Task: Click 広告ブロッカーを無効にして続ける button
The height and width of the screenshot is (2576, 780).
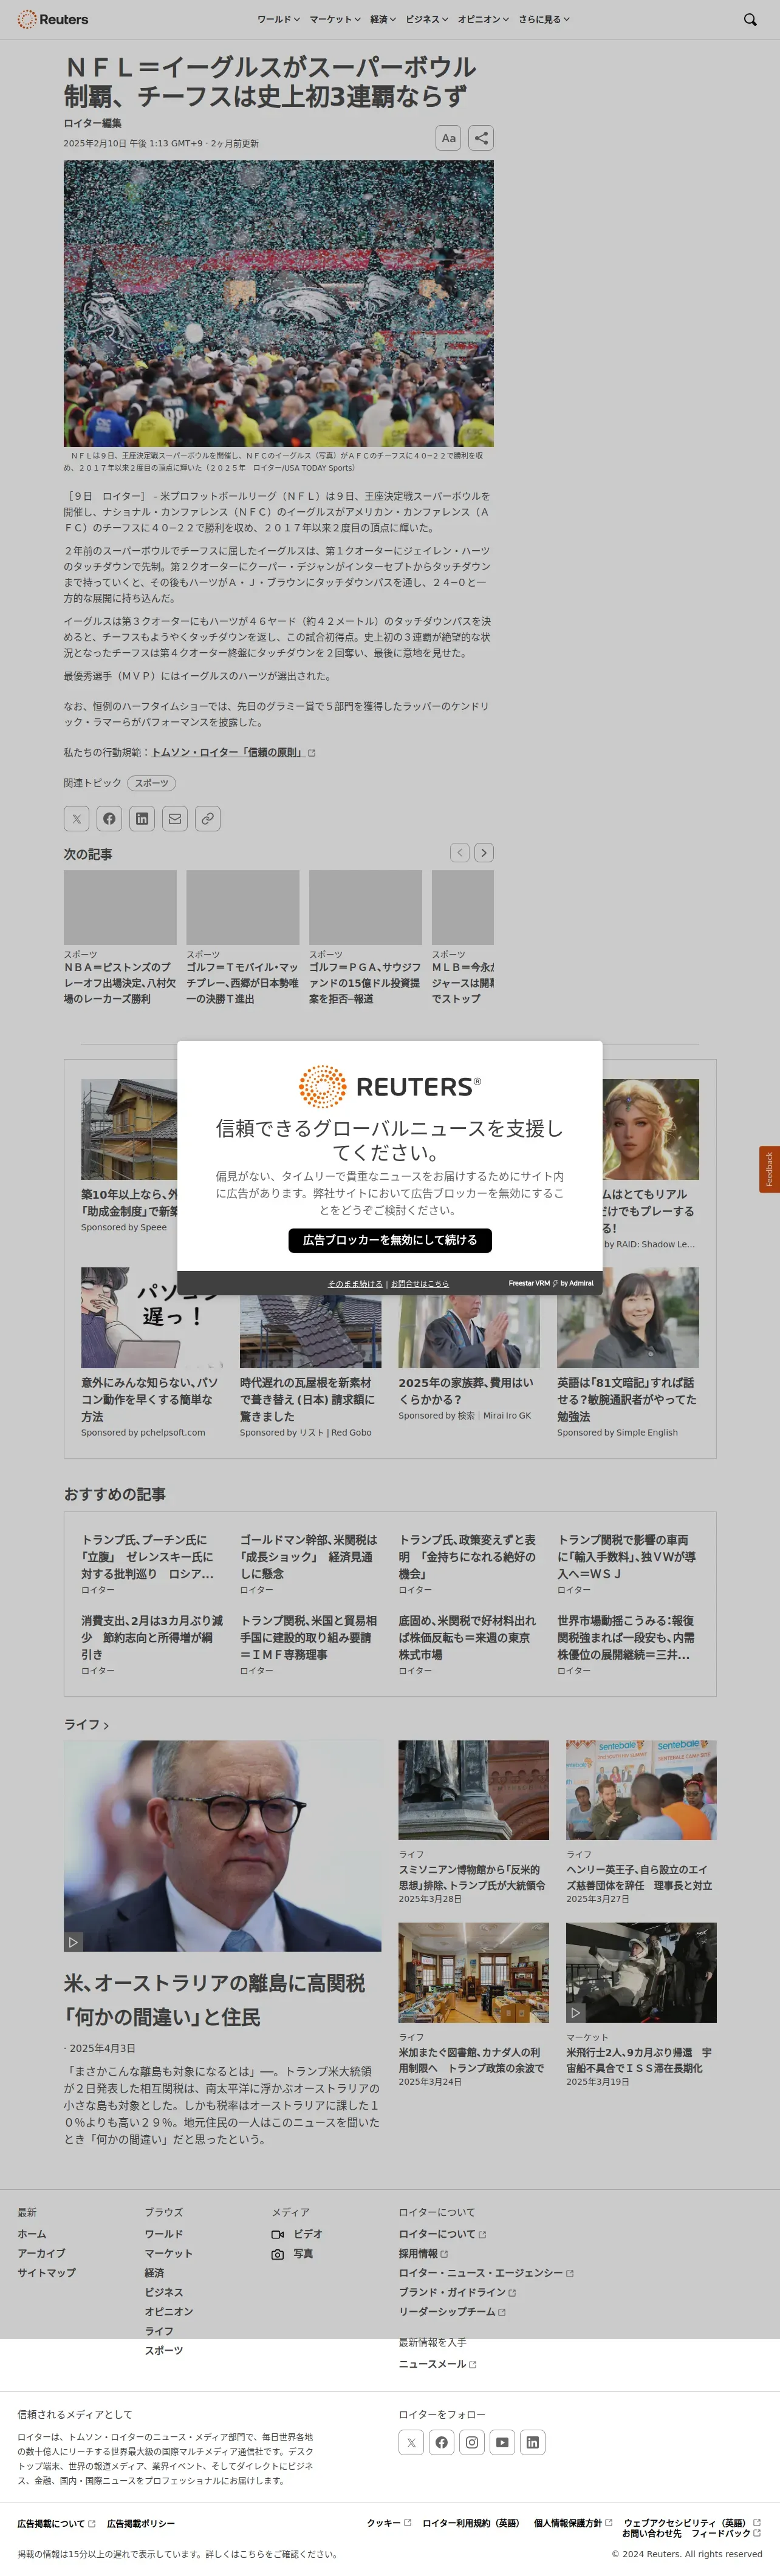Action: (390, 1240)
